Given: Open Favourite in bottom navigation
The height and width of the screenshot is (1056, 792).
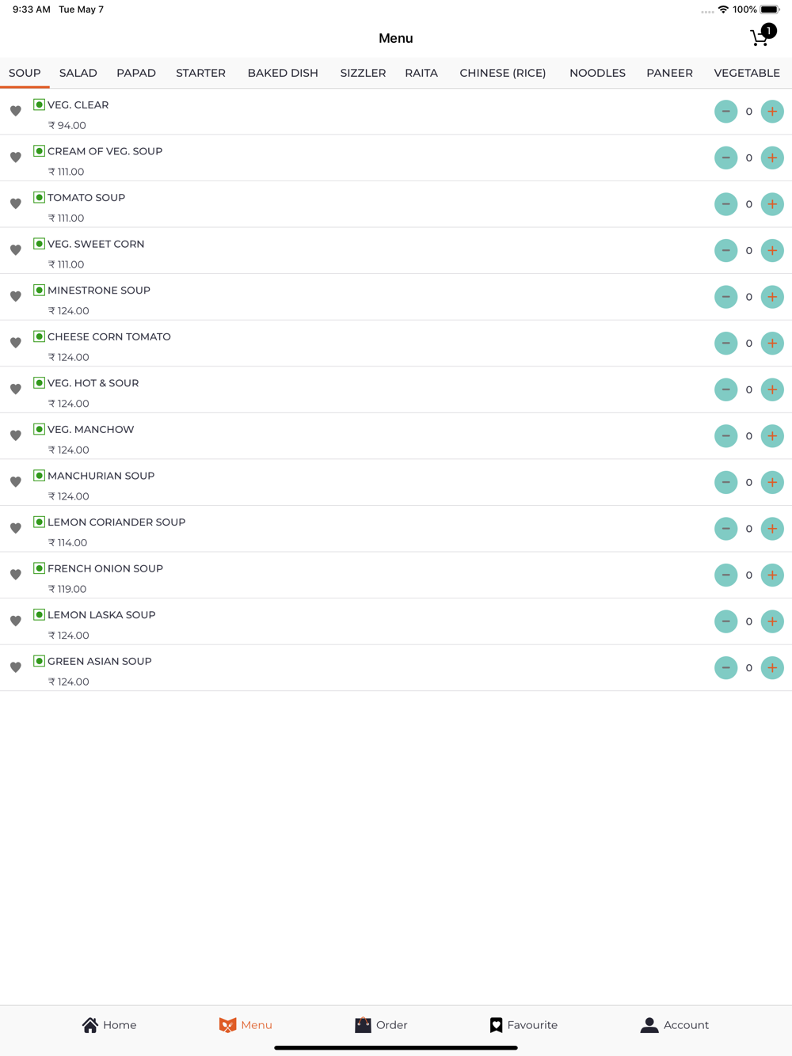Looking at the screenshot, I should pos(524,1025).
